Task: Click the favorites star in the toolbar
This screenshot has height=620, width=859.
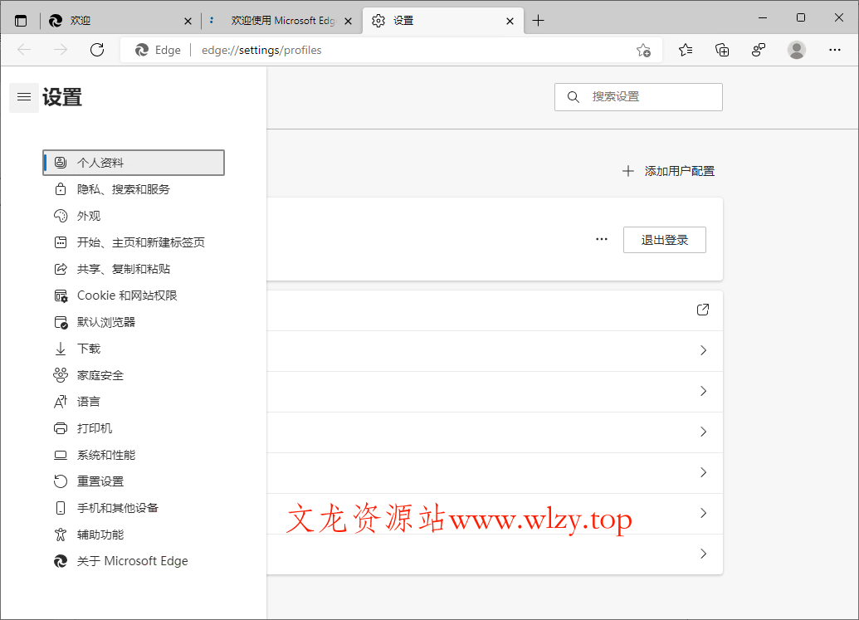Action: point(685,50)
